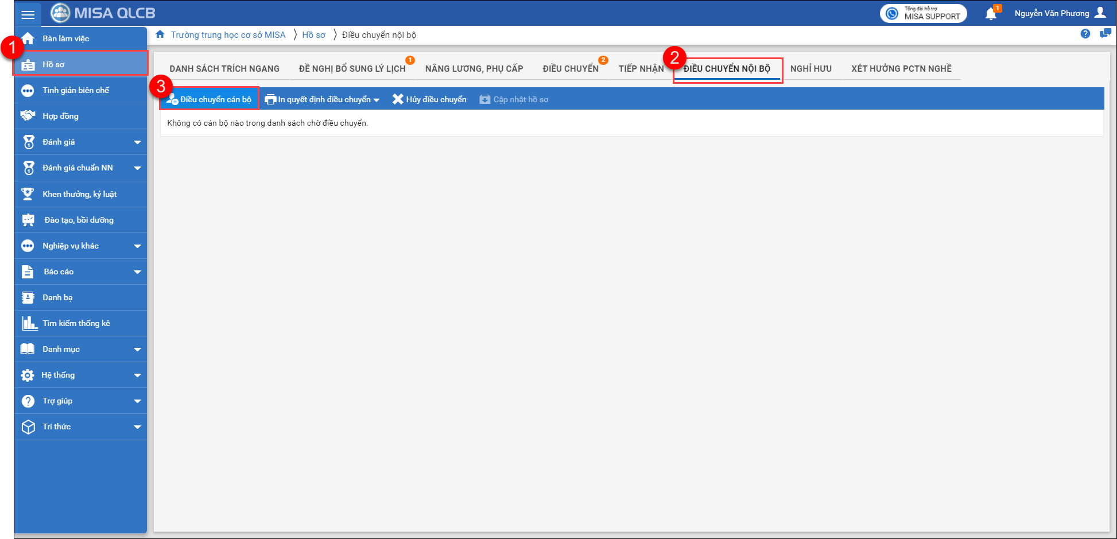
Task: Click the user profile avatar icon
Action: coord(1100,13)
